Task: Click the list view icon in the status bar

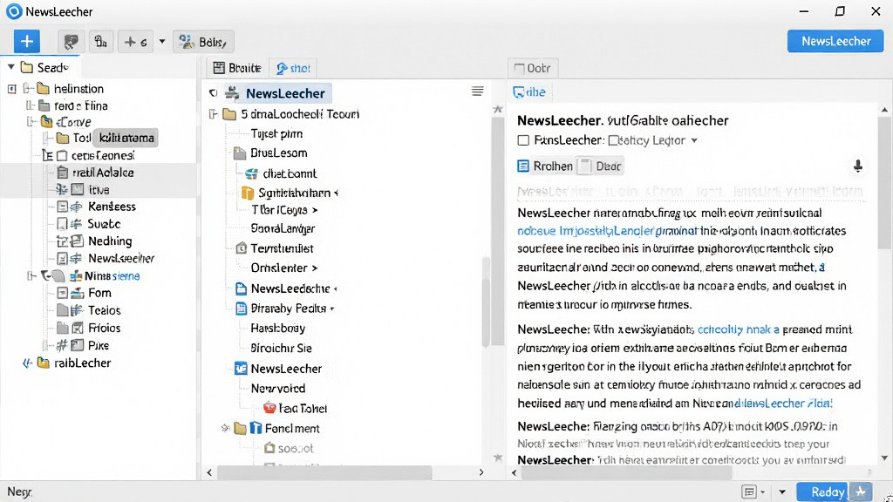Action: (x=749, y=492)
